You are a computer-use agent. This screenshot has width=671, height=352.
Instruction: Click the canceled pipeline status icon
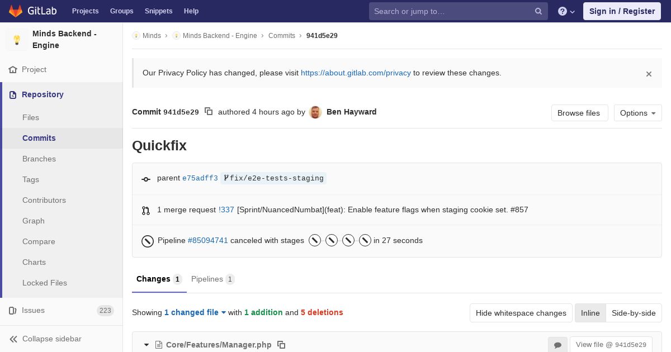[148, 241]
